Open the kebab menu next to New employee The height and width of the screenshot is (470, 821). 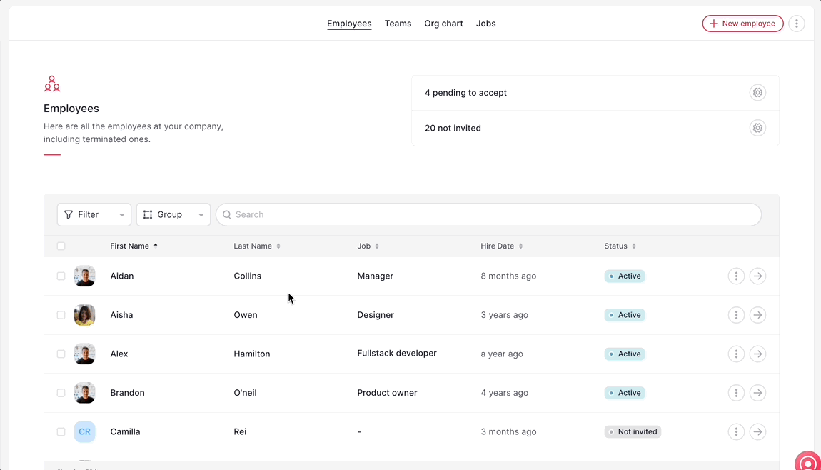click(x=797, y=23)
